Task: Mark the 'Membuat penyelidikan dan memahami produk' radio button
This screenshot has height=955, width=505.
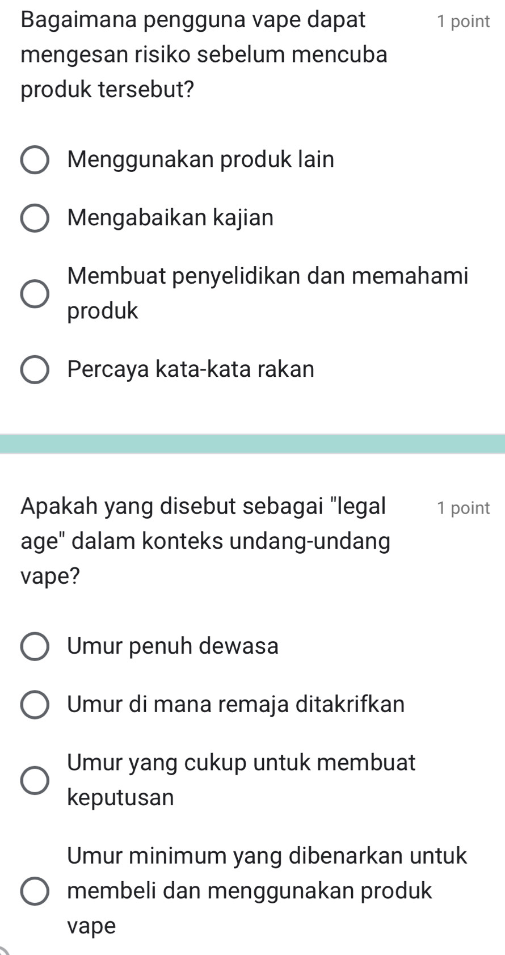Action: click(x=35, y=293)
